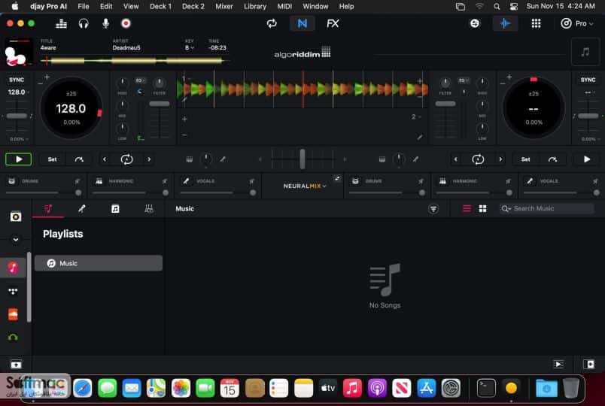Image resolution: width=605 pixels, height=406 pixels.
Task: Open the library filter icon
Action: click(433, 208)
